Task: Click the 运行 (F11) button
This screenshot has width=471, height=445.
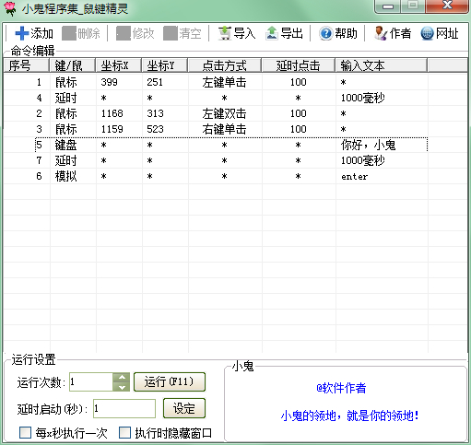Action: pyautogui.click(x=170, y=381)
